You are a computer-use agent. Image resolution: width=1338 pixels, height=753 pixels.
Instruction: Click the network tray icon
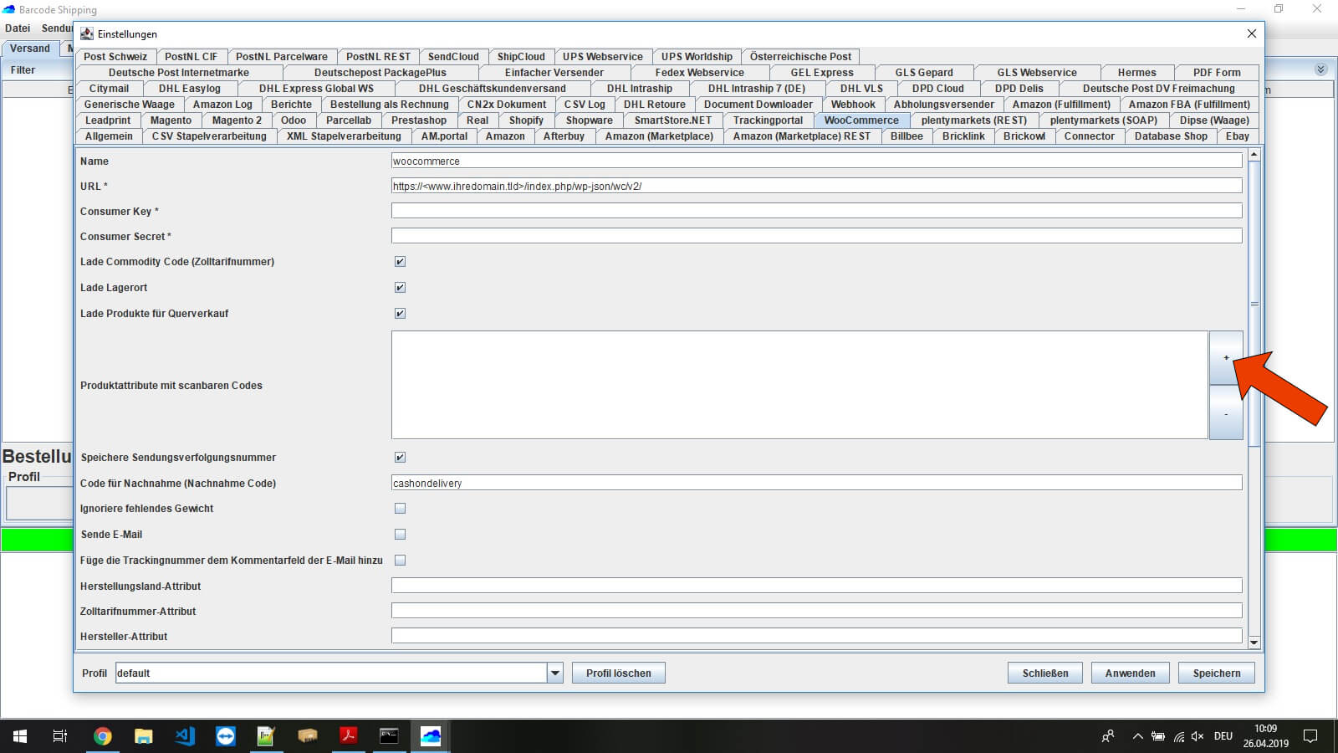click(x=1178, y=736)
